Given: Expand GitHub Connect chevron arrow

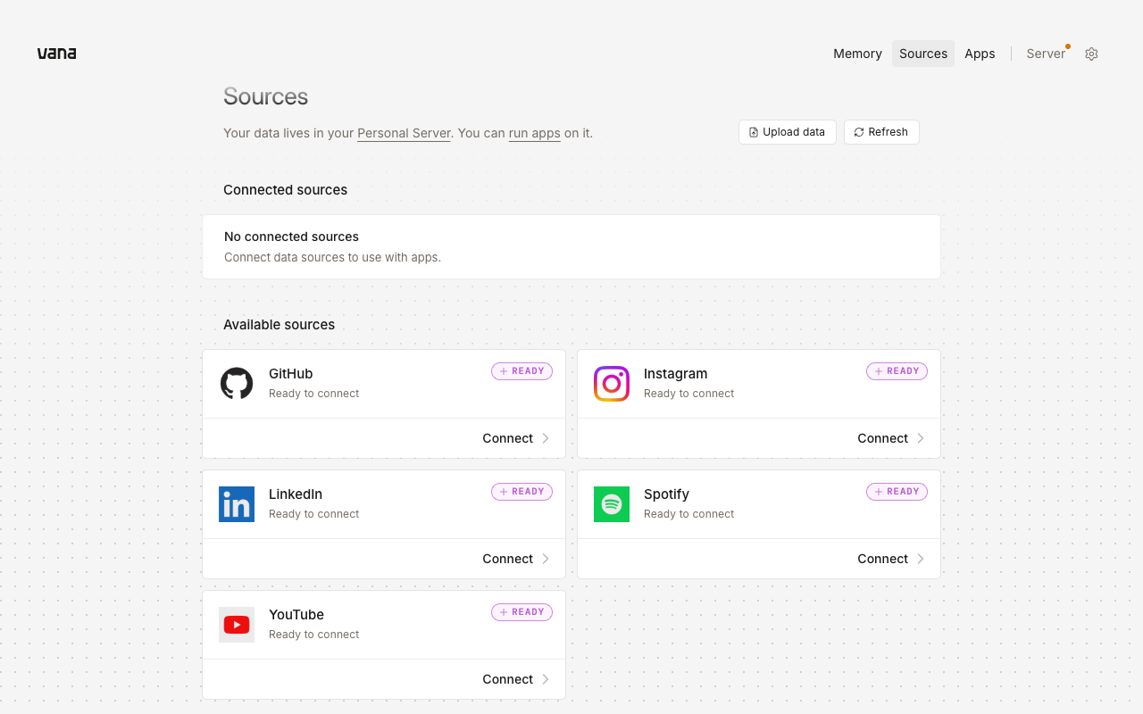Looking at the screenshot, I should point(546,438).
